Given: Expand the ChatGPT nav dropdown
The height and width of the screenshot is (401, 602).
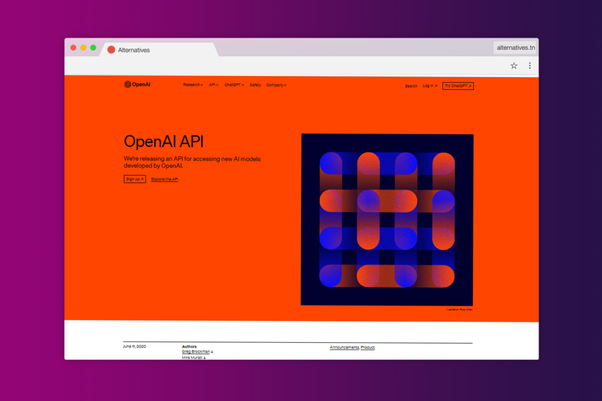Looking at the screenshot, I should coord(234,85).
